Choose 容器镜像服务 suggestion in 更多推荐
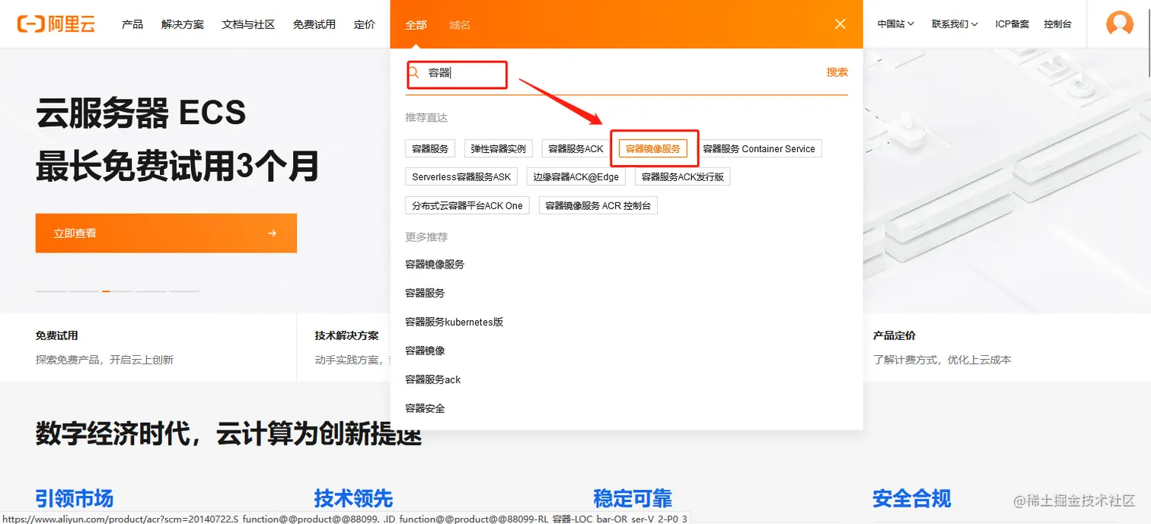 (435, 265)
